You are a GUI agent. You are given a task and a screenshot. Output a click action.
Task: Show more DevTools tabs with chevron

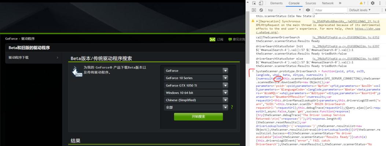point(340,3)
